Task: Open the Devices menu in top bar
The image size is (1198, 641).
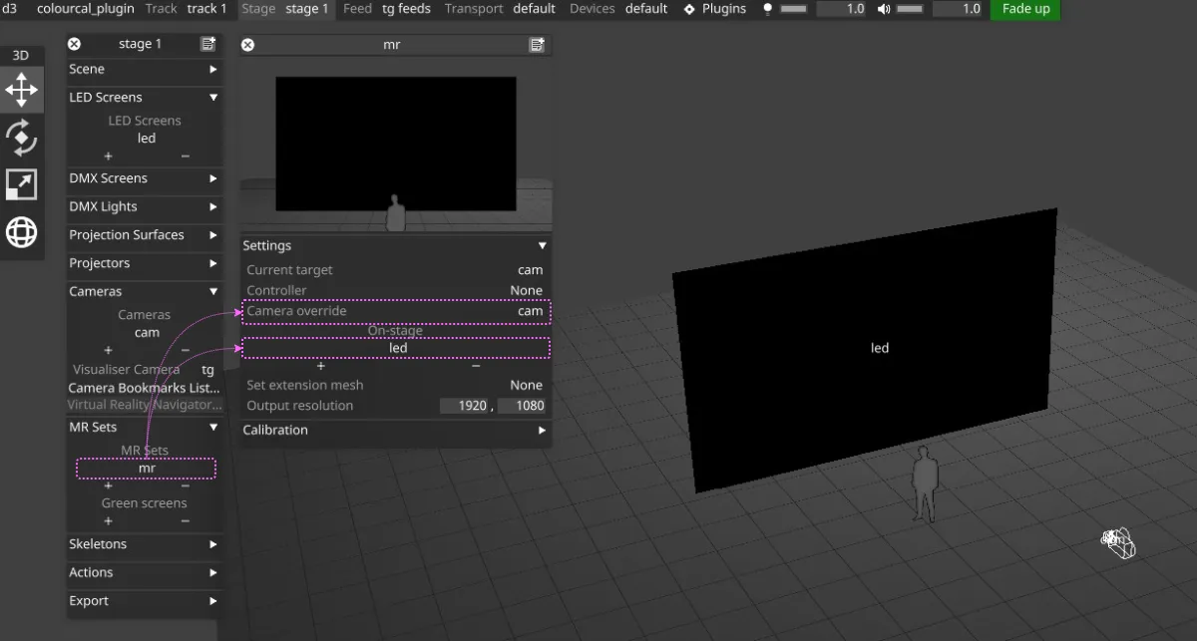Action: pos(593,9)
